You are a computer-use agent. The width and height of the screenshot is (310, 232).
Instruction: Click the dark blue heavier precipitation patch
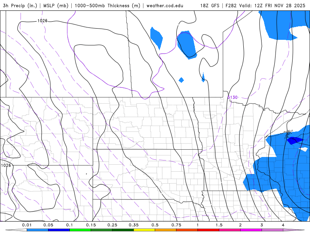(x=294, y=140)
